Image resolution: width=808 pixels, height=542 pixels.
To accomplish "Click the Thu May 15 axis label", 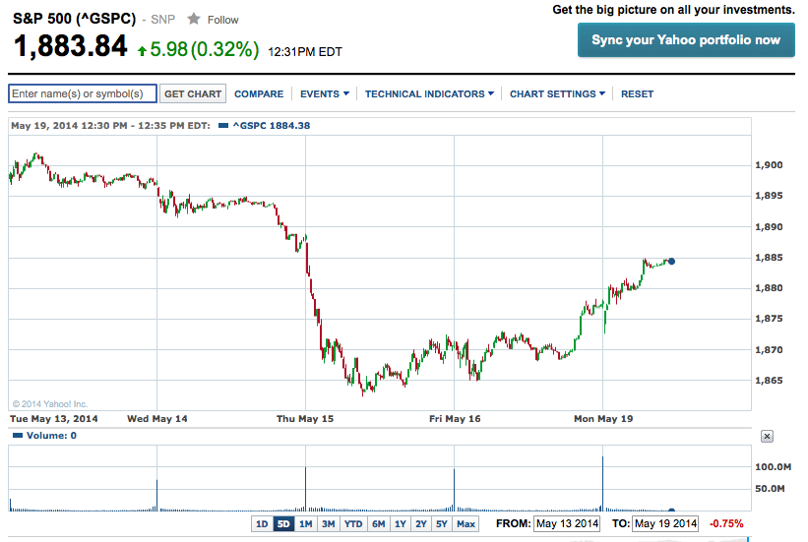I will (x=305, y=418).
